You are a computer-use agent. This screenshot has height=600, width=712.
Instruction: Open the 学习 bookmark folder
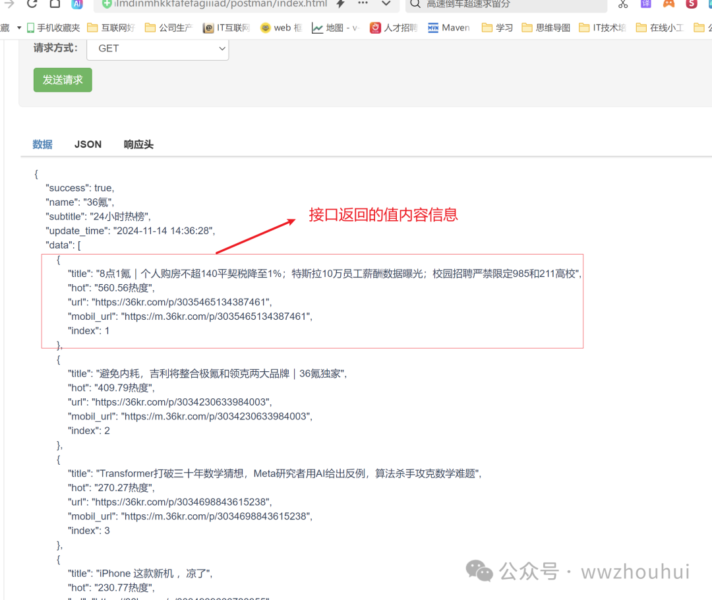pyautogui.click(x=497, y=28)
